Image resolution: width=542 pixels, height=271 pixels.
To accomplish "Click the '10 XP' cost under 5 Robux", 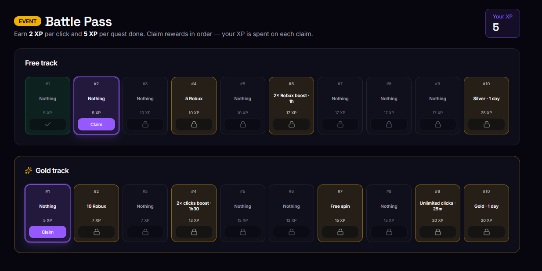I will point(194,113).
